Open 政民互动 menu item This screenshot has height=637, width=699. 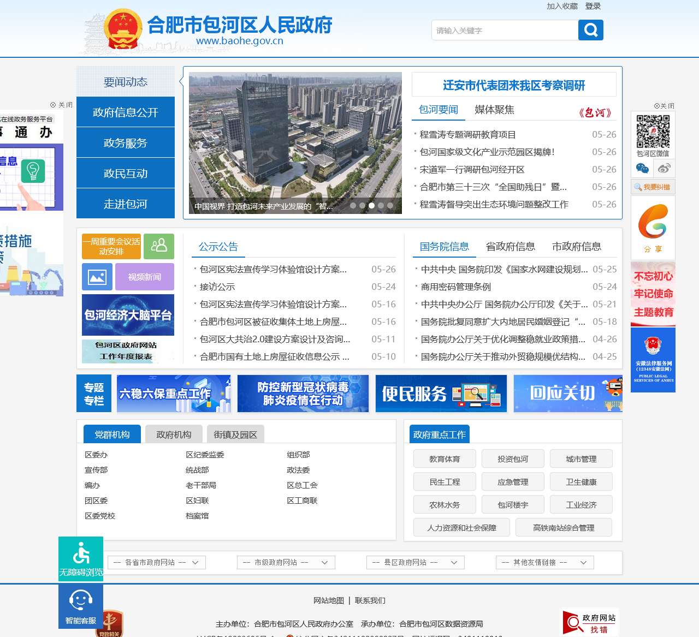coord(126,173)
